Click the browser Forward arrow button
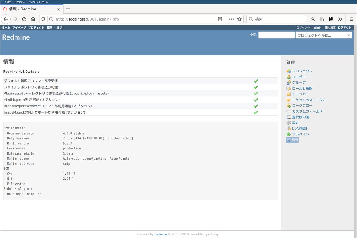Viewport: 357px width, 238px height. pos(15,19)
